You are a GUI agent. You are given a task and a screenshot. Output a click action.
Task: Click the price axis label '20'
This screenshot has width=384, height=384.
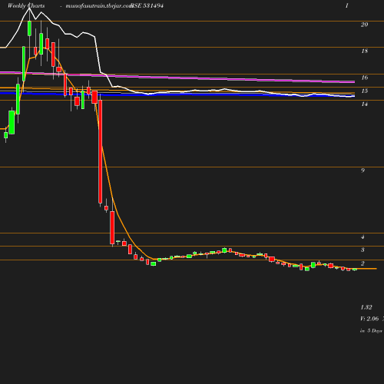pos(364,25)
